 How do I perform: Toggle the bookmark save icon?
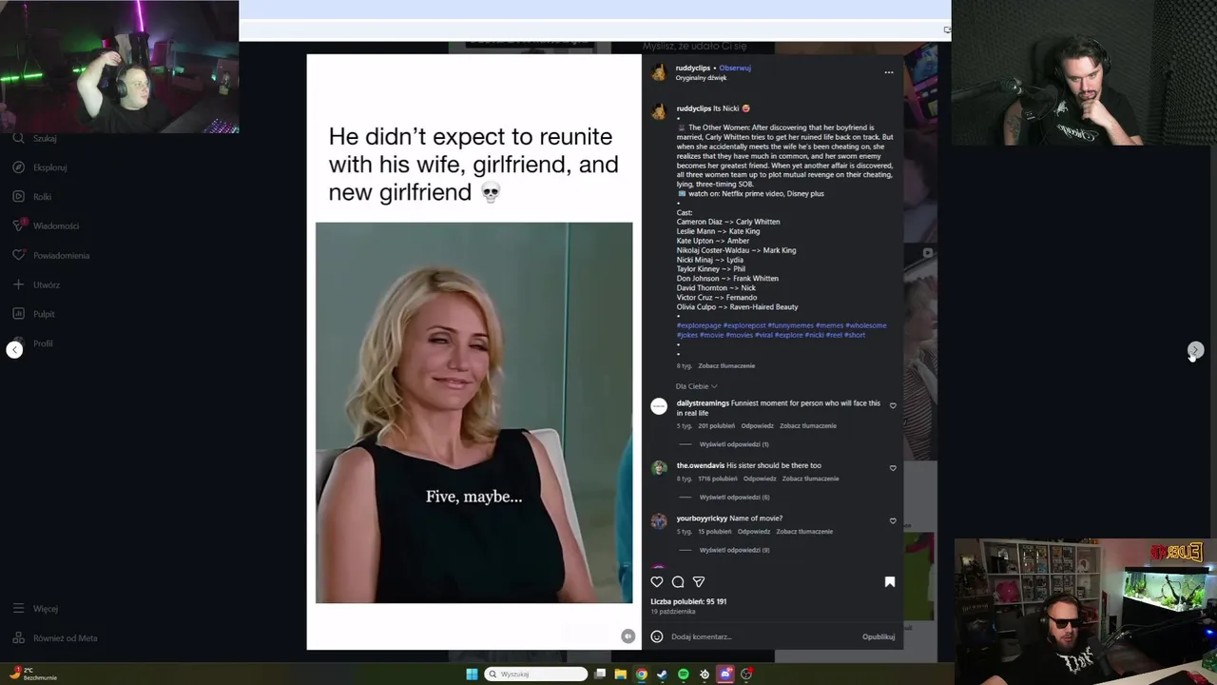[890, 581]
